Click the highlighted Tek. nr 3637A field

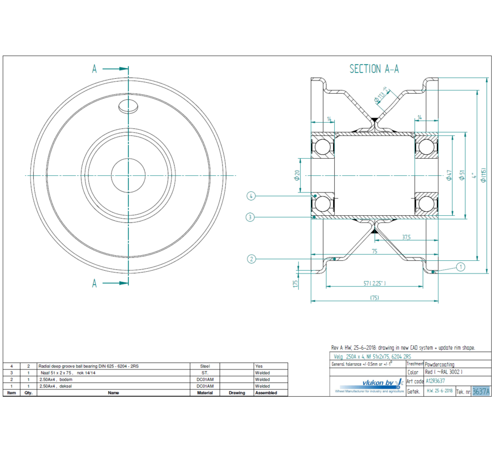(481, 390)
